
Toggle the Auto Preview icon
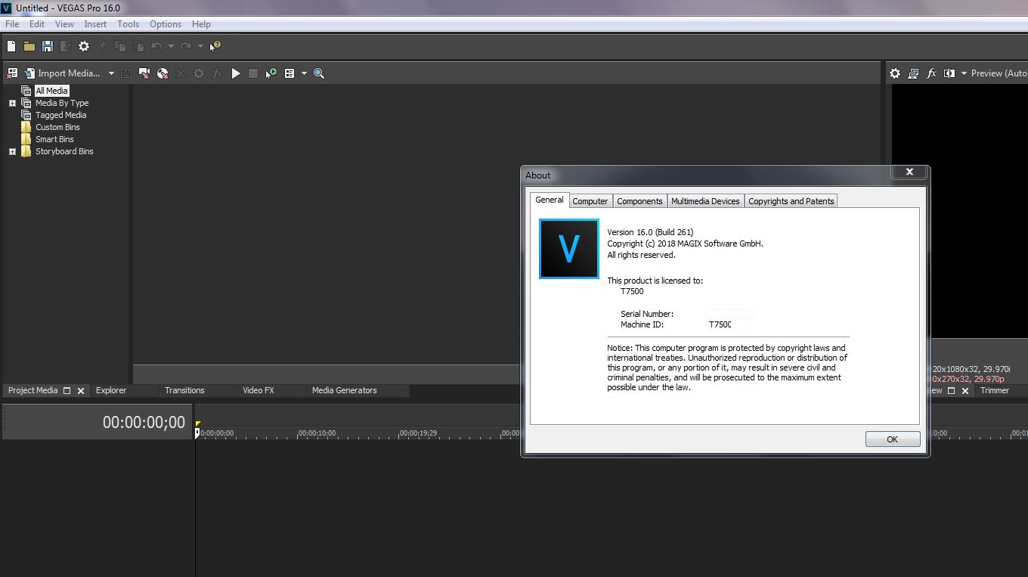click(271, 73)
